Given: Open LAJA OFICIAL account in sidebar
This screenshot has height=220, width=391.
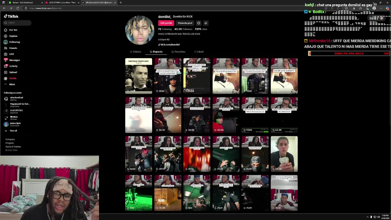Looking at the screenshot, I should [x=13, y=111].
